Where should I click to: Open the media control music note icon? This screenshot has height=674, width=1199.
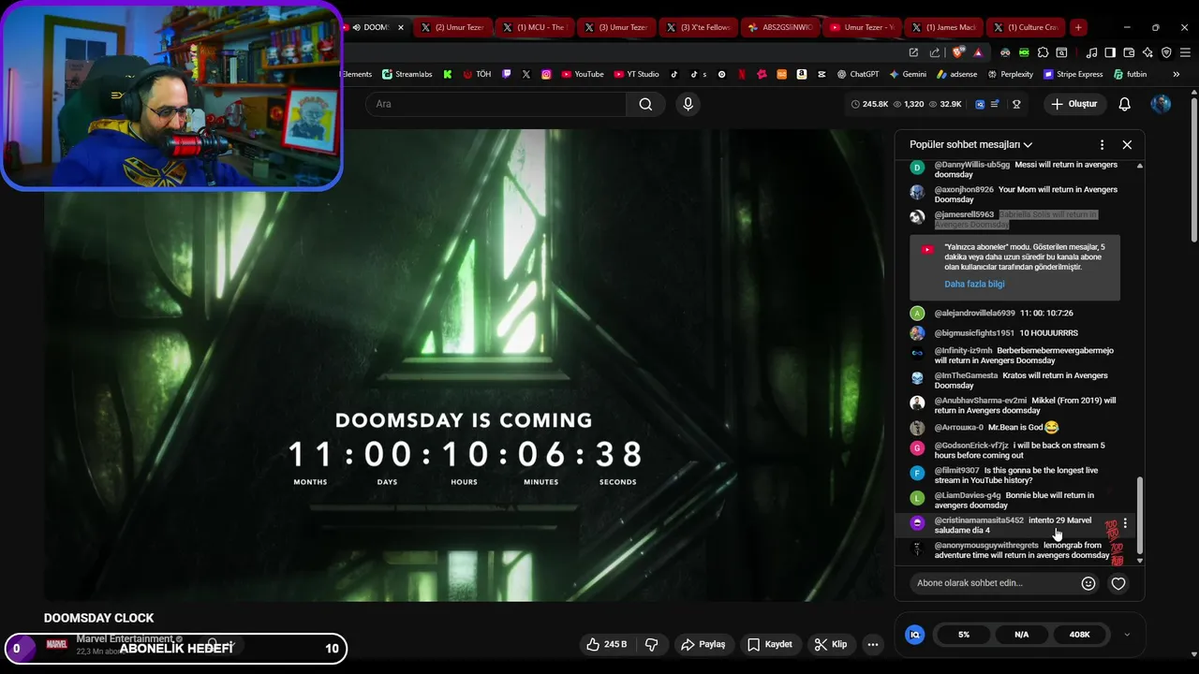[1091, 52]
